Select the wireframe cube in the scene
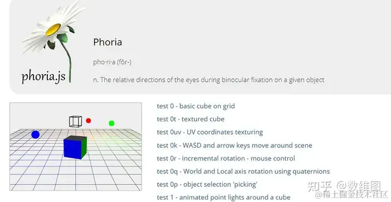 pyautogui.click(x=75, y=121)
